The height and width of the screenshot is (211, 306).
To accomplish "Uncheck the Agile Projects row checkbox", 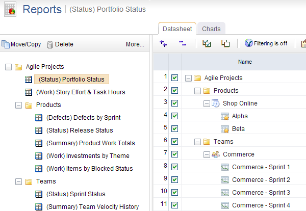I will 175,78.
